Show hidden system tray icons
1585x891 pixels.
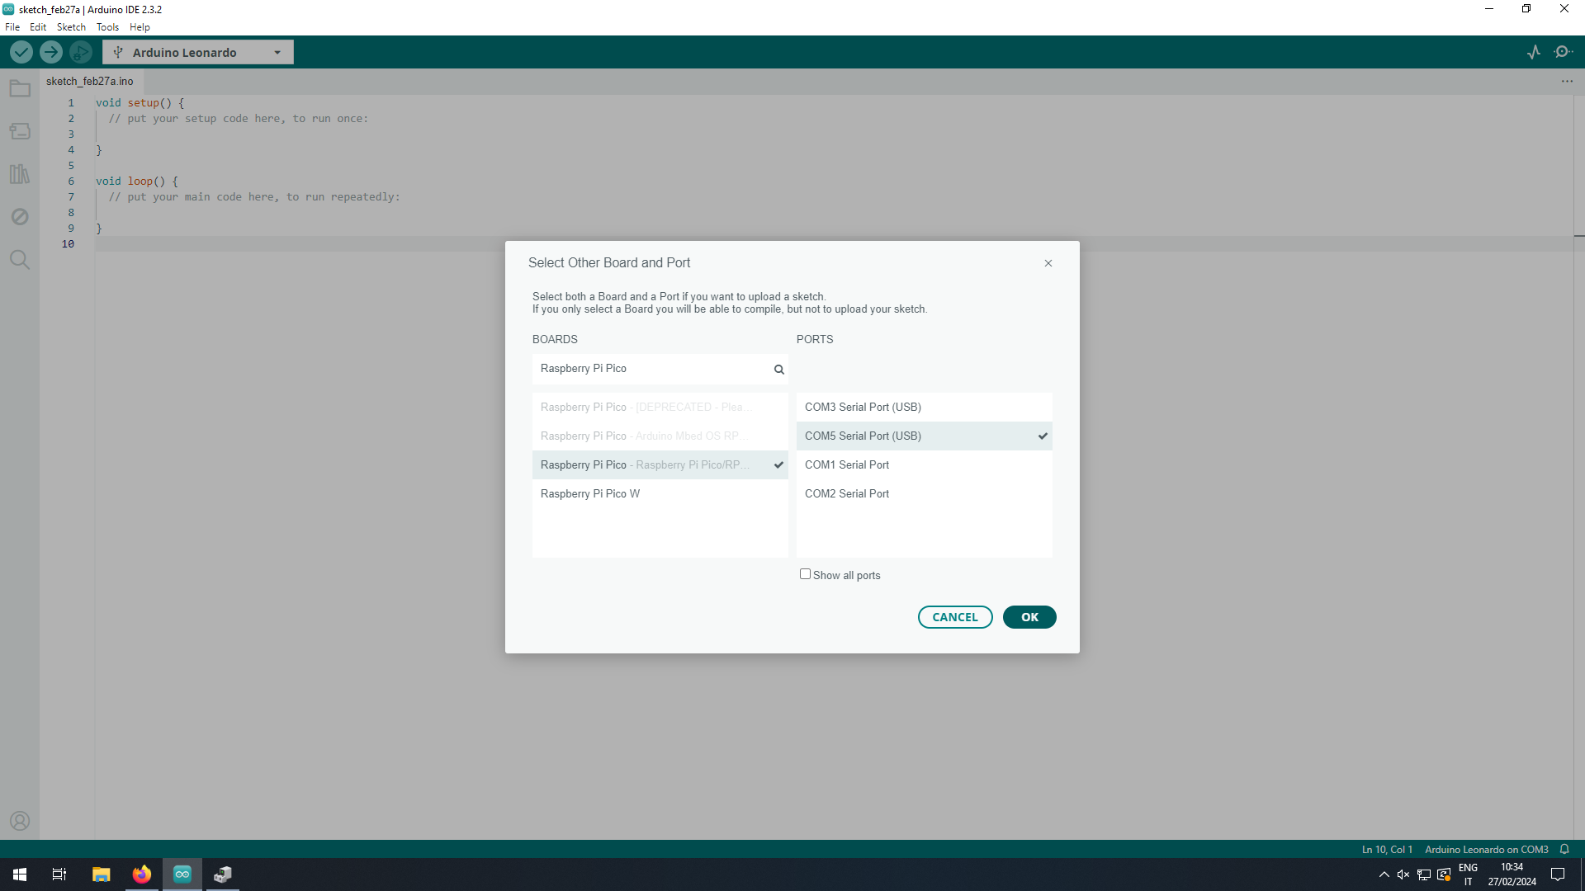click(x=1384, y=874)
